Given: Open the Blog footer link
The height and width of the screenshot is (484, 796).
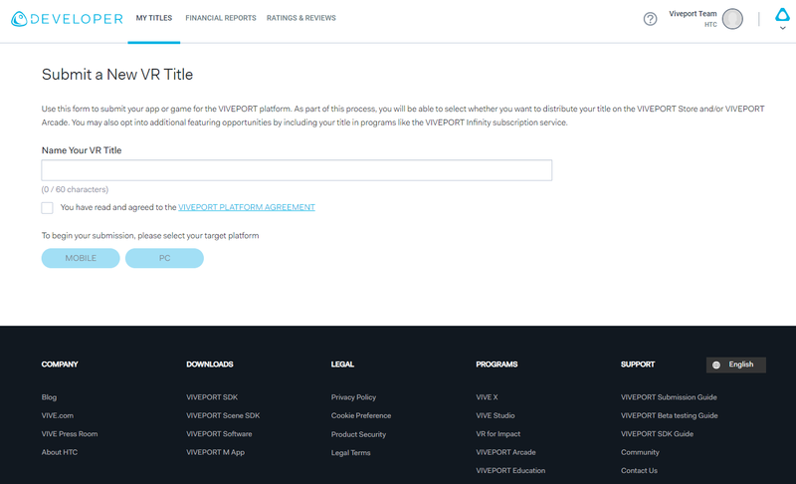Looking at the screenshot, I should pyautogui.click(x=49, y=397).
